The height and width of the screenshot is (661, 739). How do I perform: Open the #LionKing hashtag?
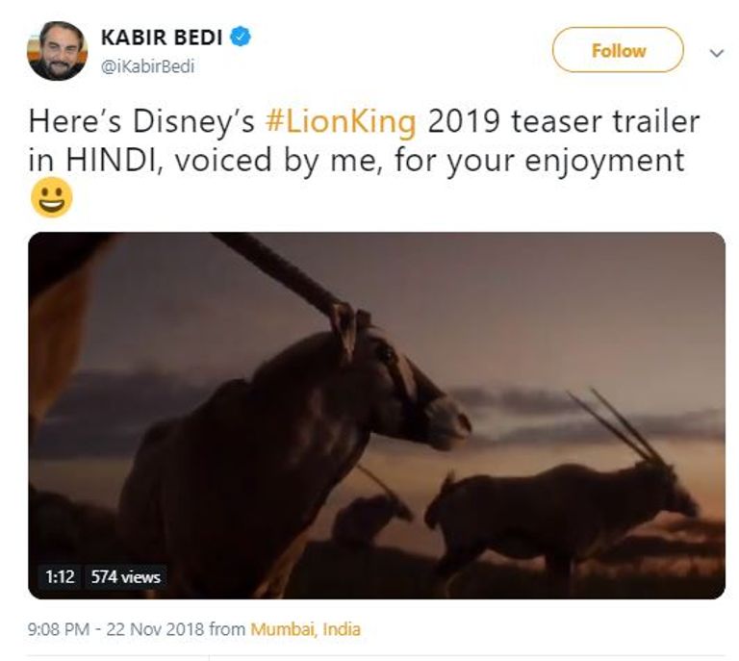340,122
